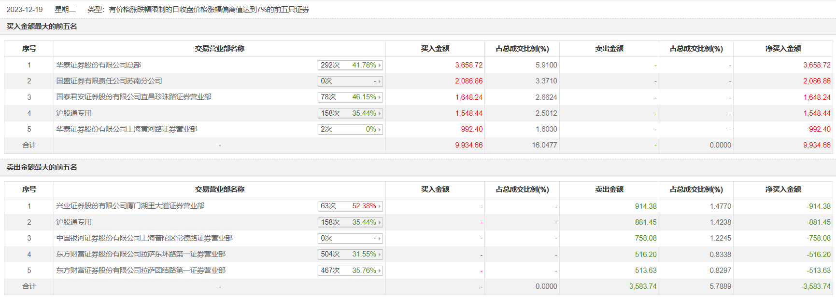Expand the "63次 52.38%" stats box

coord(350,206)
